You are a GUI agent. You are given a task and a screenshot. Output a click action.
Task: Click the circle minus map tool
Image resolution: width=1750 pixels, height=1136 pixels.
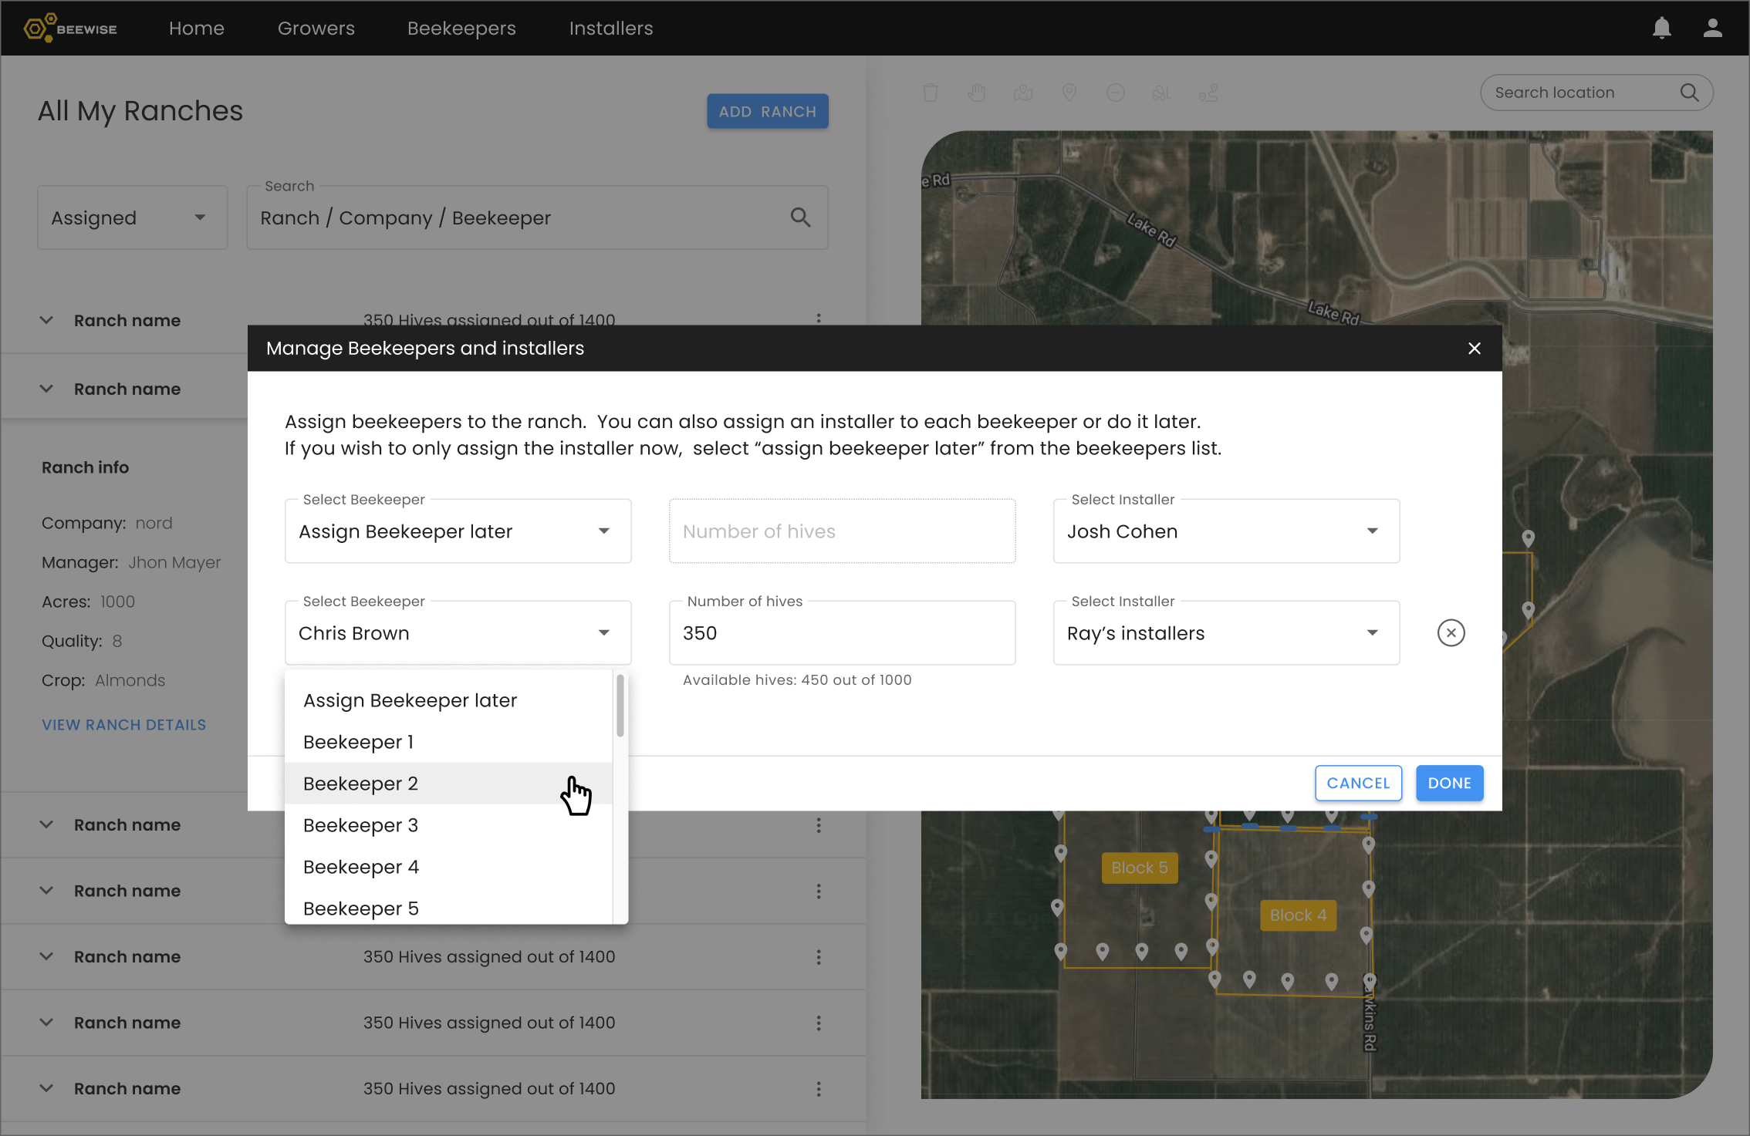coord(1116,93)
